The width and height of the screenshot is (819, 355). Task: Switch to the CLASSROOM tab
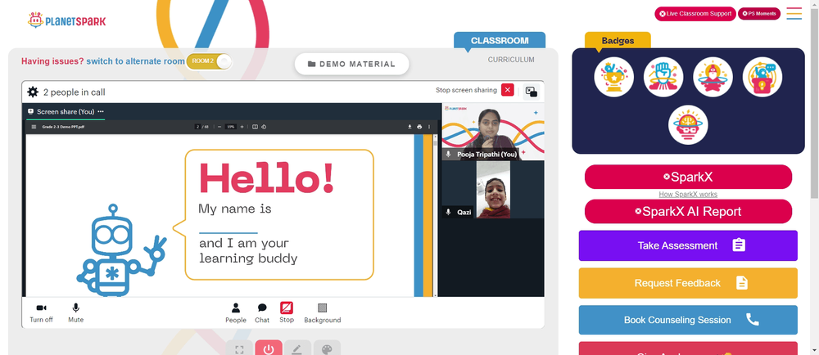pos(500,40)
